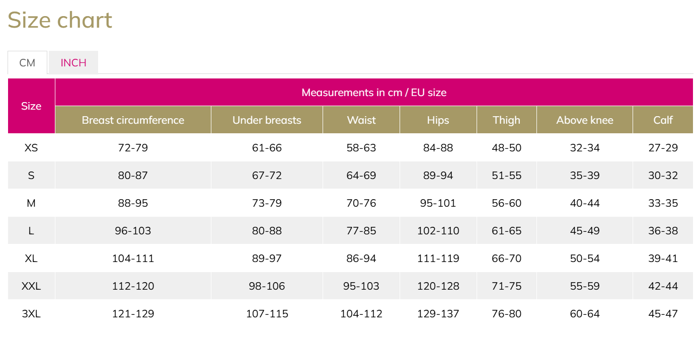
Task: Click the 96-103 breast circumference cell
Action: point(133,231)
